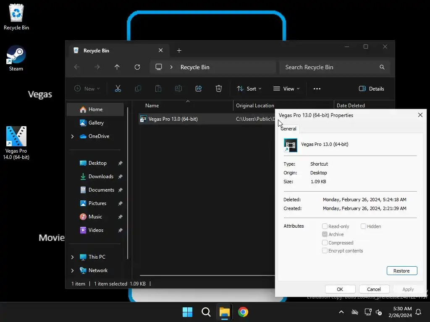Click the PC icon in address bar
This screenshot has height=322, width=430.
tap(158, 67)
